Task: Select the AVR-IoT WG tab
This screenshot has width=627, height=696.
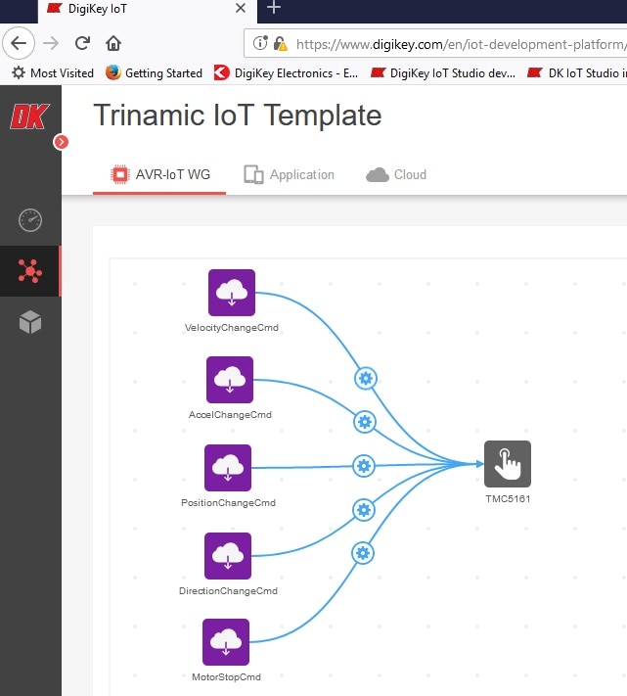Action: (160, 174)
